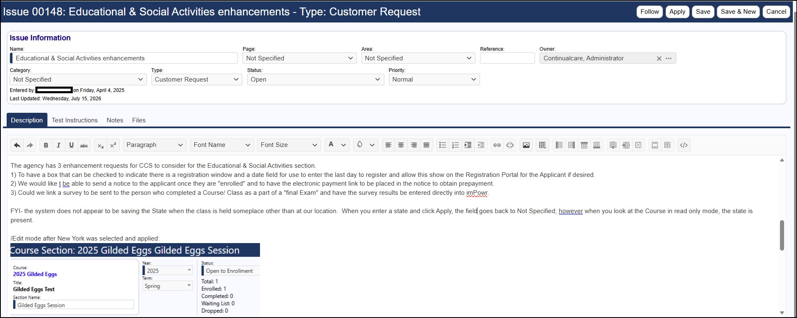Click the Save & New button
797x318 pixels.
(738, 12)
